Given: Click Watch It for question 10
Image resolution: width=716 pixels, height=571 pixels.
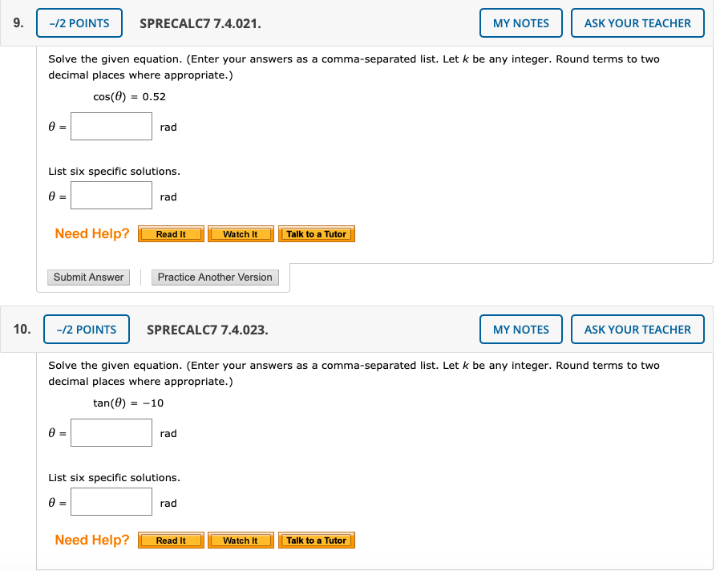Looking at the screenshot, I should tap(241, 541).
